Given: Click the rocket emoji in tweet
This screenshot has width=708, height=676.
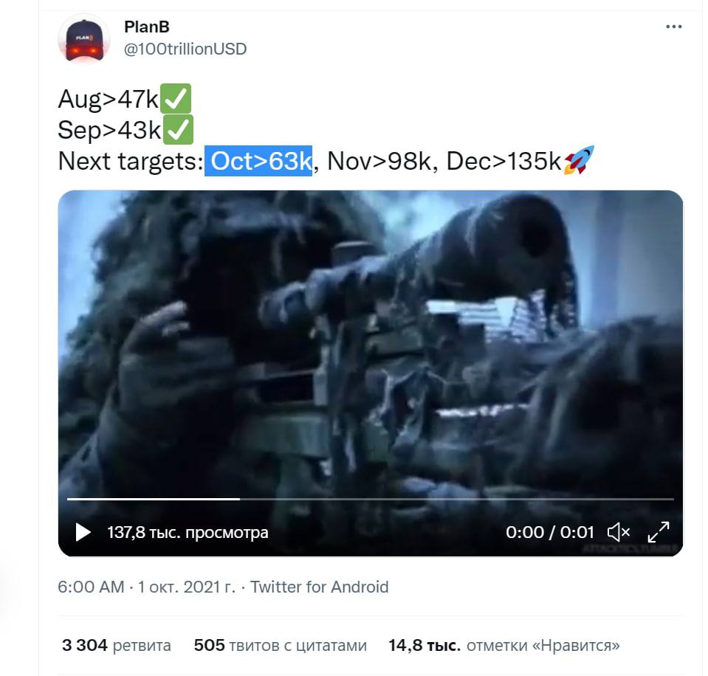Looking at the screenshot, I should point(580,160).
